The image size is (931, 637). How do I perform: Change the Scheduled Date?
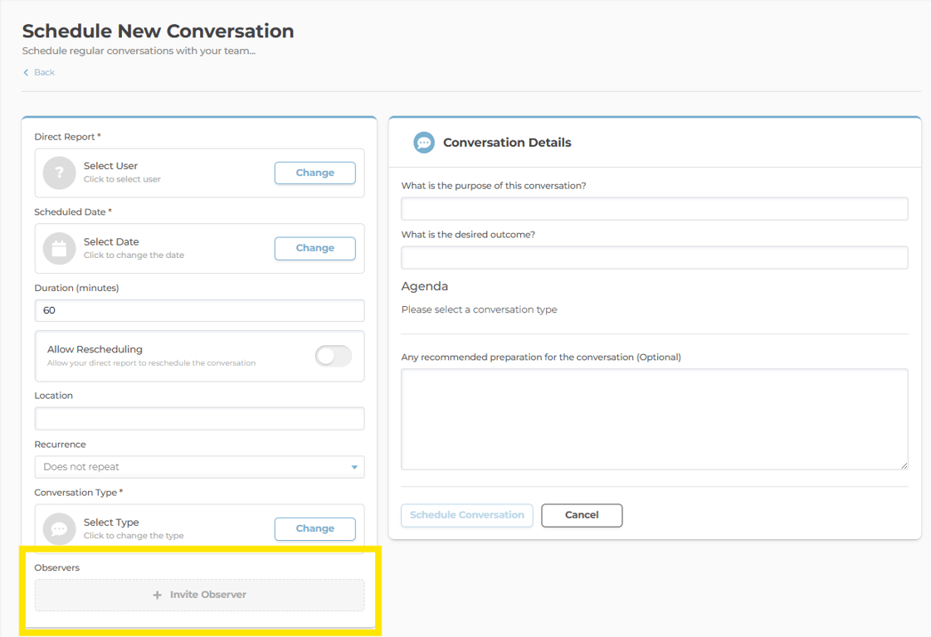point(315,248)
